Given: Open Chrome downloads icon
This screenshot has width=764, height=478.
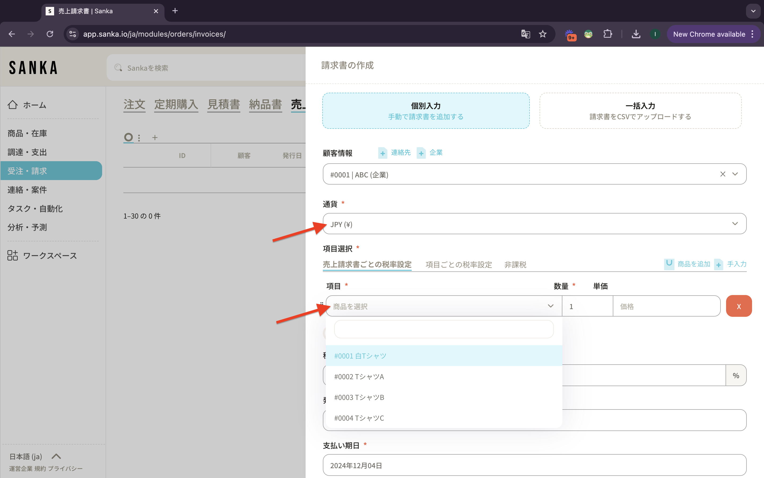Looking at the screenshot, I should 636,34.
